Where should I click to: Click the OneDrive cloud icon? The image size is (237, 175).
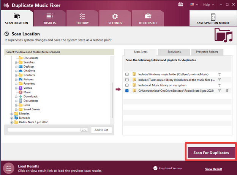click(21, 71)
